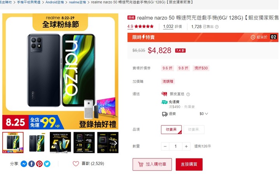Open realme空機 breadcrumb category
The image size is (280, 174).
coord(77,2)
